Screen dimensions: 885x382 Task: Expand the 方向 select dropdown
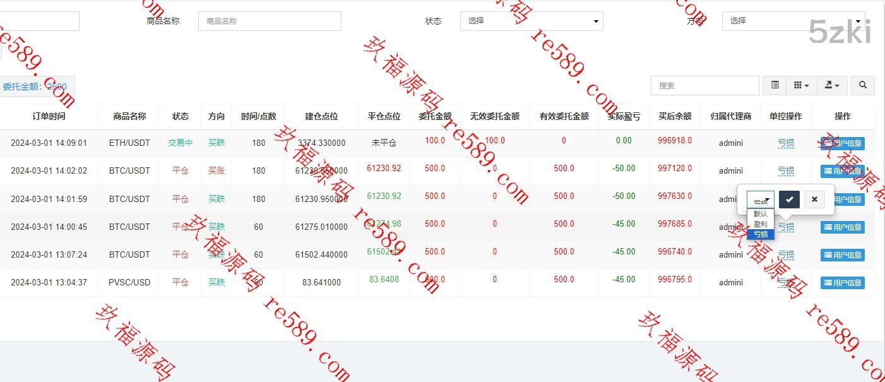click(x=793, y=21)
